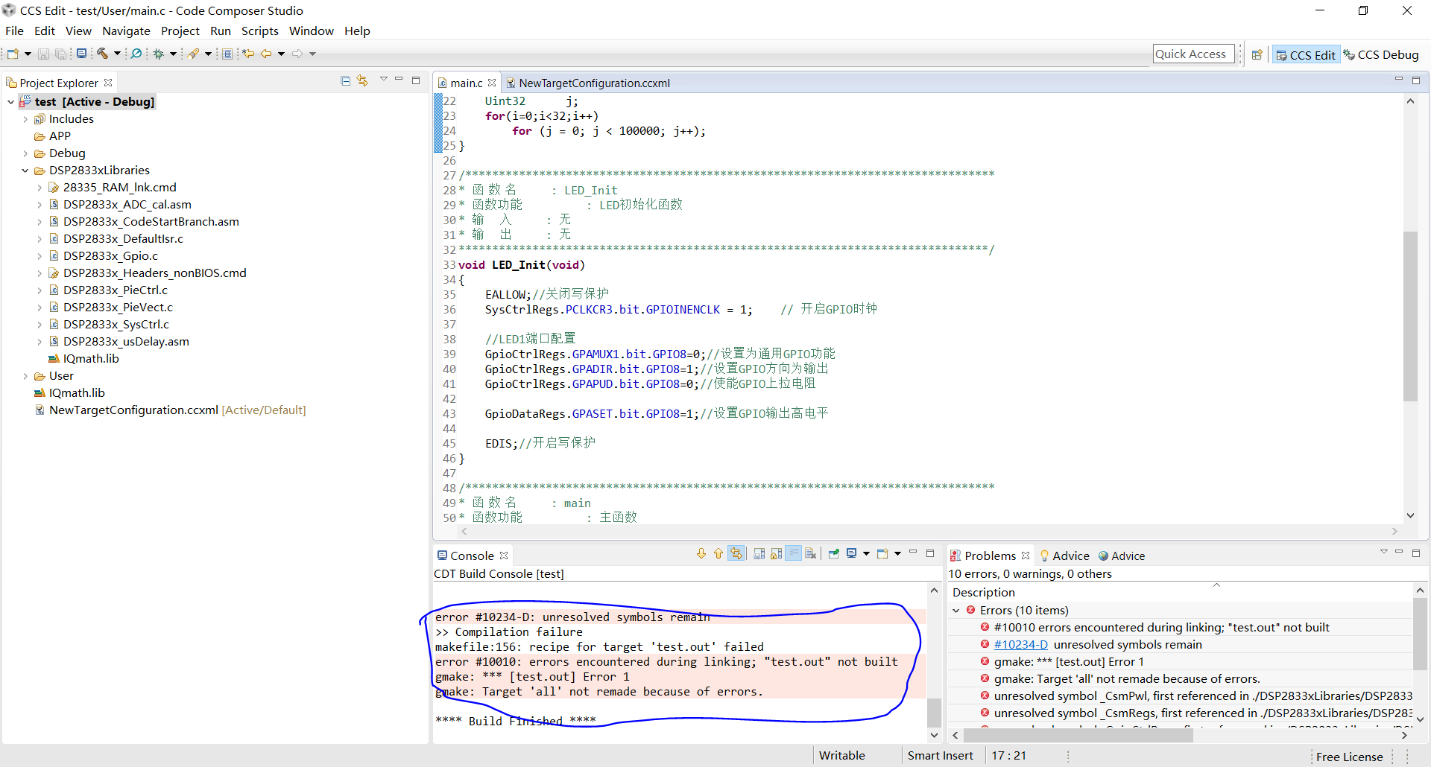Build the project using the hammer icon
This screenshot has width=1431, height=767.
(102, 53)
